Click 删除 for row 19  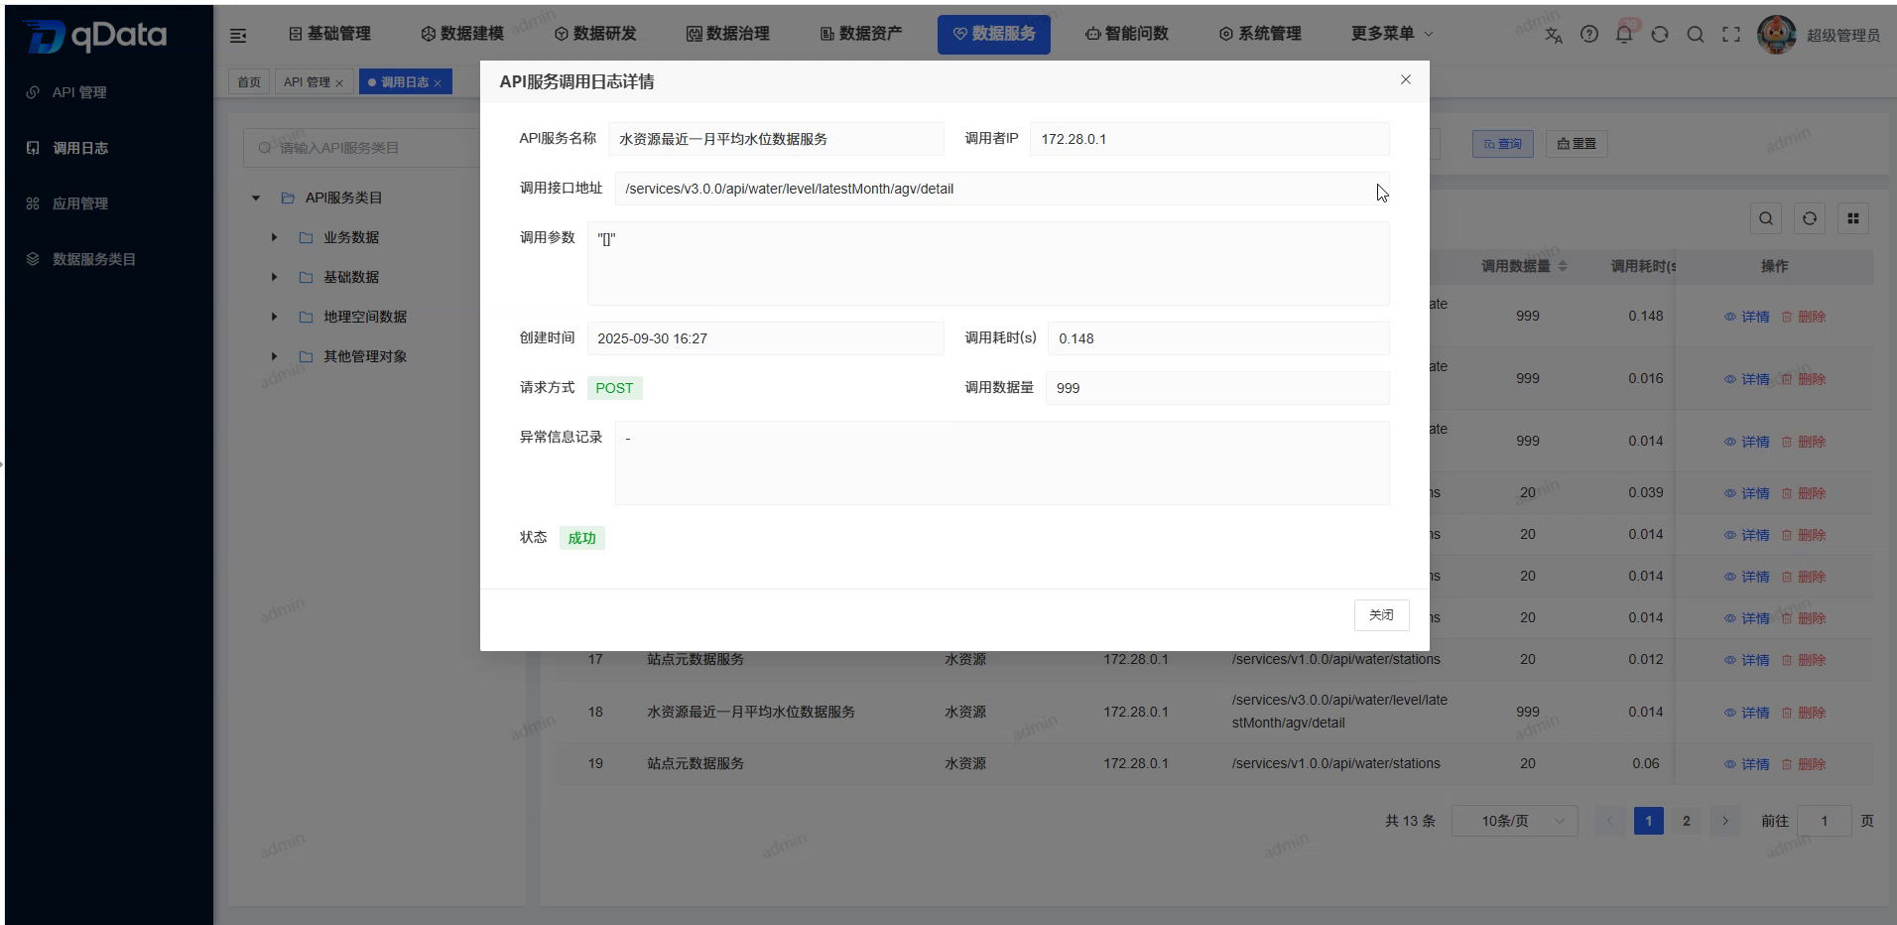1804,764
